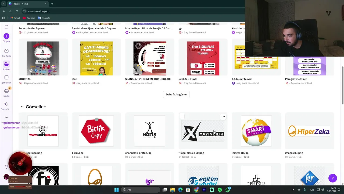The width and height of the screenshot is (344, 194).
Task: Open images (1).jpg Smart English thumbnail
Action: click(256, 131)
